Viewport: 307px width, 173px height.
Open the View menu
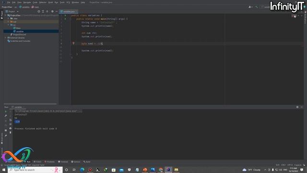19,2
